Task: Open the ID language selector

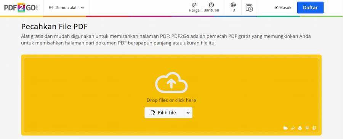Action: 233,8
